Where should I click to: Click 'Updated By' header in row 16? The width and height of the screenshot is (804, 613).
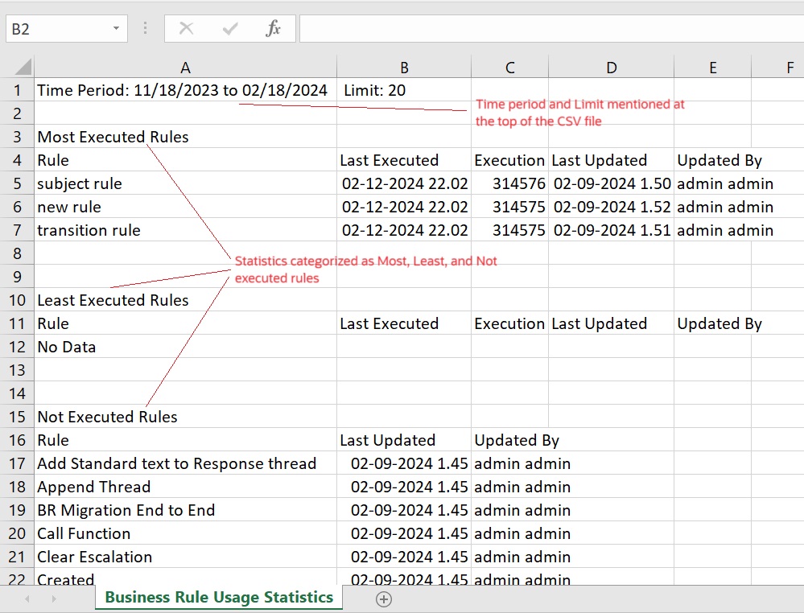click(x=509, y=440)
